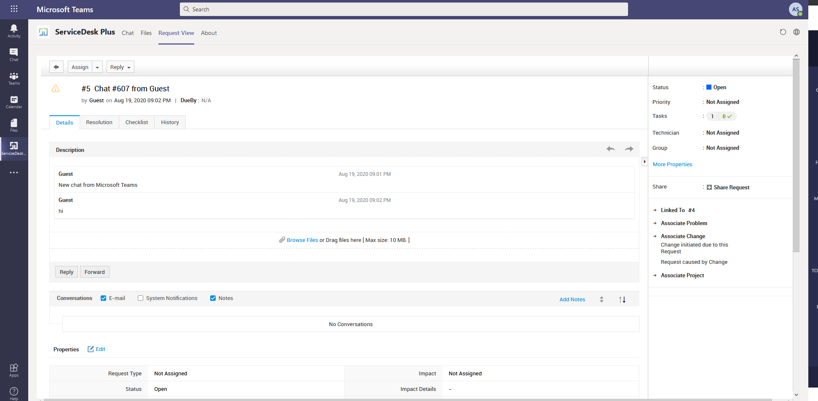Click the horizontal scrollbar at bottom

408,399
